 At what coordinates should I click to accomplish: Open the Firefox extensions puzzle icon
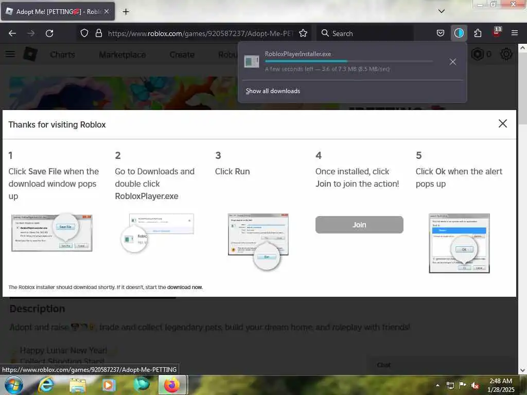coord(478,33)
